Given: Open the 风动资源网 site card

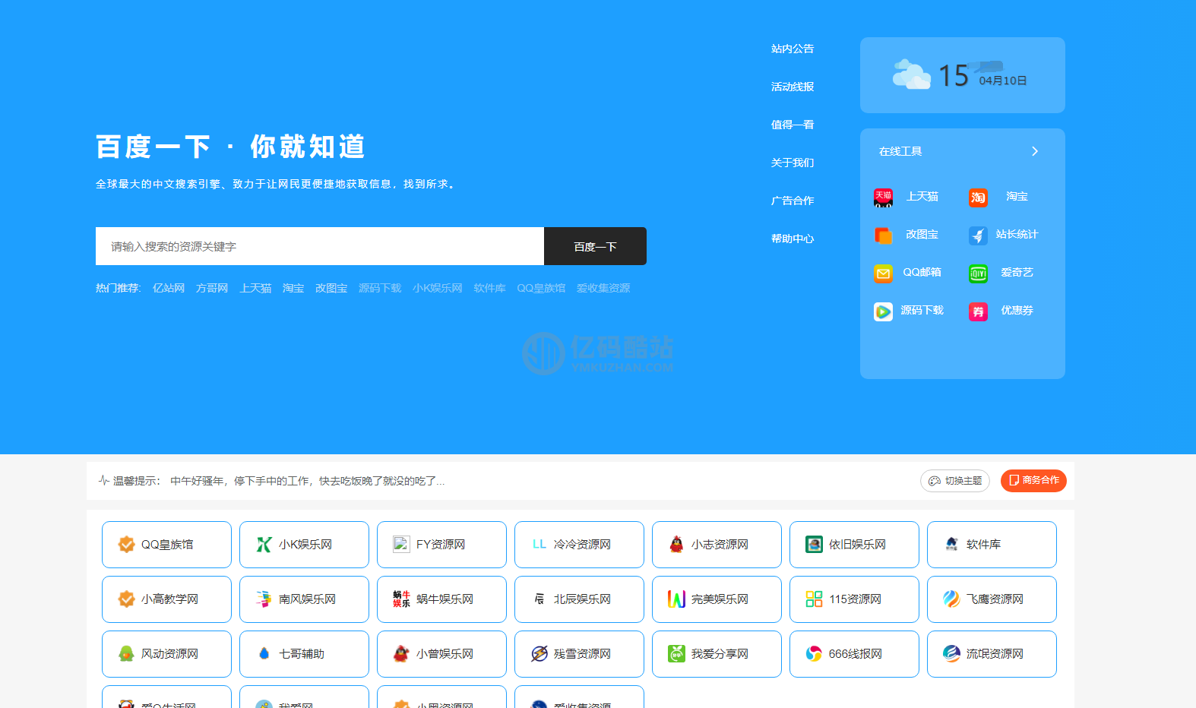Looking at the screenshot, I should [x=166, y=654].
